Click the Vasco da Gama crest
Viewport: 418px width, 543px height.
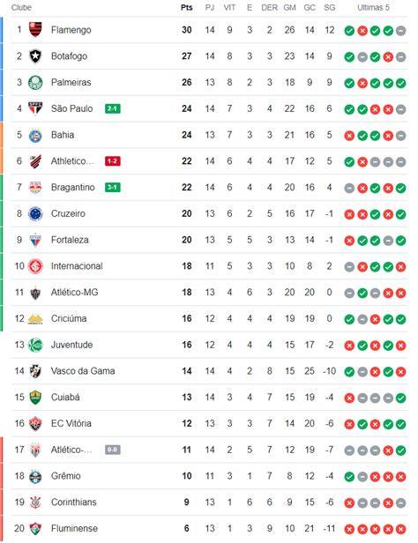(35, 371)
